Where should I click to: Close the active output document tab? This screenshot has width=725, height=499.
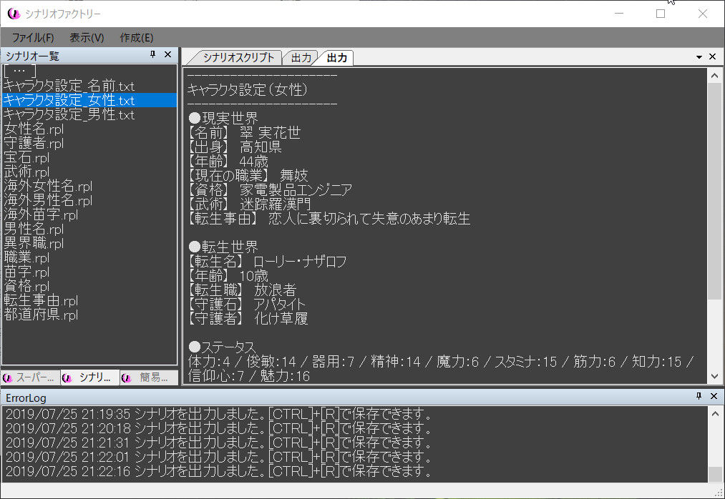click(x=713, y=56)
